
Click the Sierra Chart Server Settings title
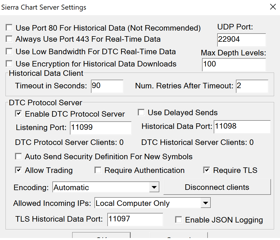click(44, 7)
